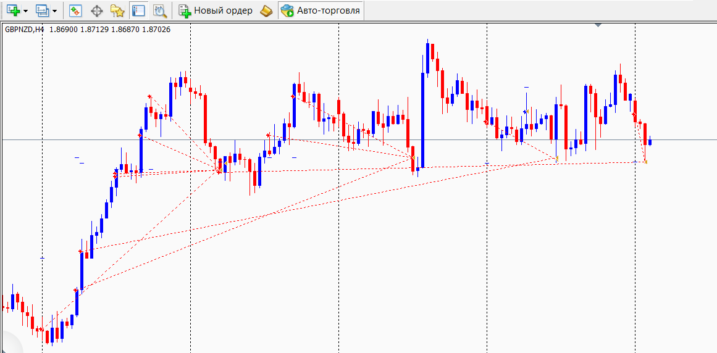Viewport: 717px width, 353px height.
Task: Toggle the Авто-торговля button
Action: point(321,10)
